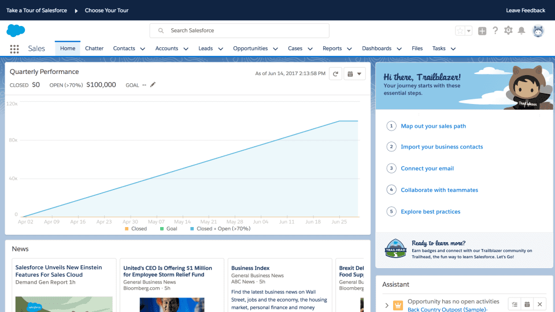Viewport: 555px width, 312px height.
Task: Edit the Goal with pencil icon
Action: pos(153,84)
